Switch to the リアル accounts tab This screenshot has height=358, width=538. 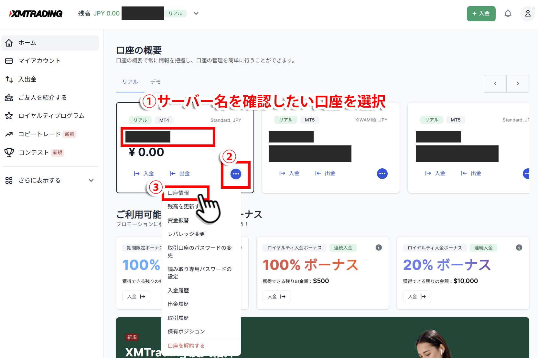pos(130,82)
